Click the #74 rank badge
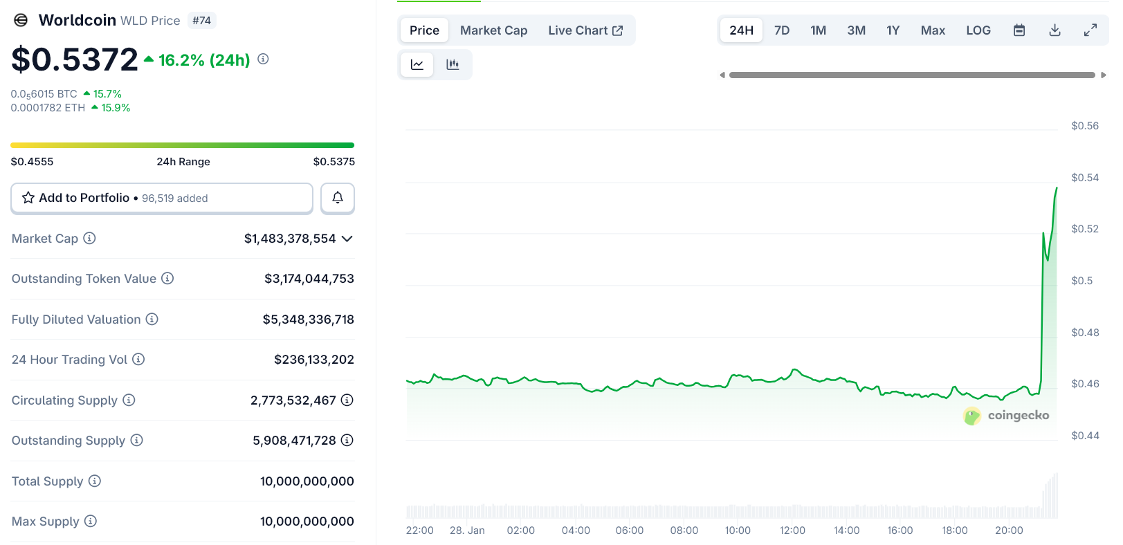Image resolution: width=1123 pixels, height=545 pixels. (201, 21)
